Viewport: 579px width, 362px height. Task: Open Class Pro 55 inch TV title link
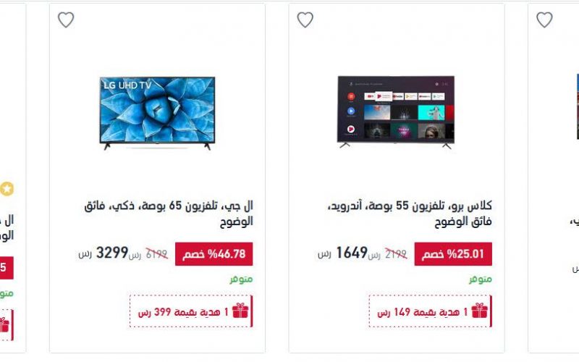coord(410,214)
